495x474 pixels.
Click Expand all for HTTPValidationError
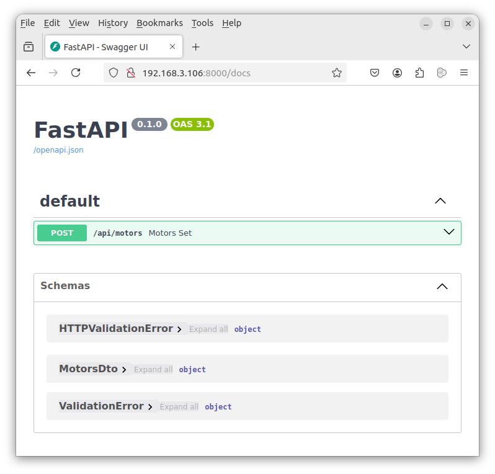(x=208, y=329)
